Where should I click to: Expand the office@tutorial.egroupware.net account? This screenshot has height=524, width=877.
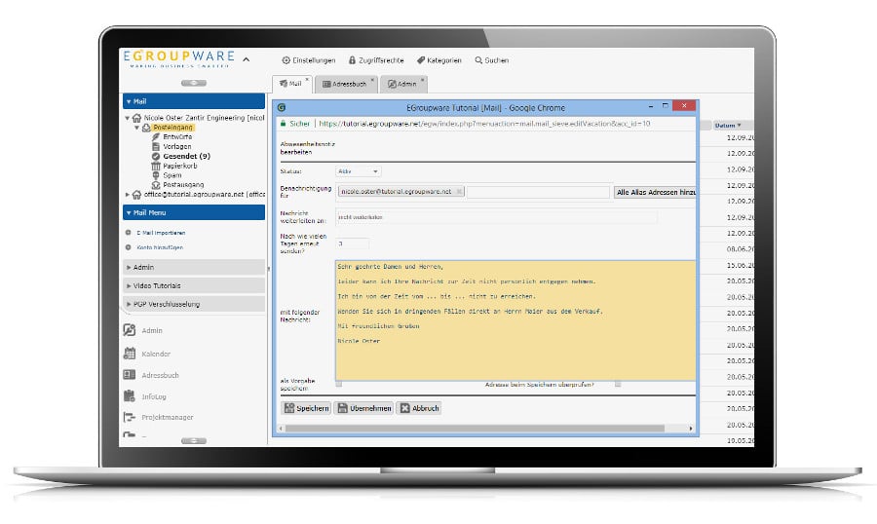tap(128, 195)
